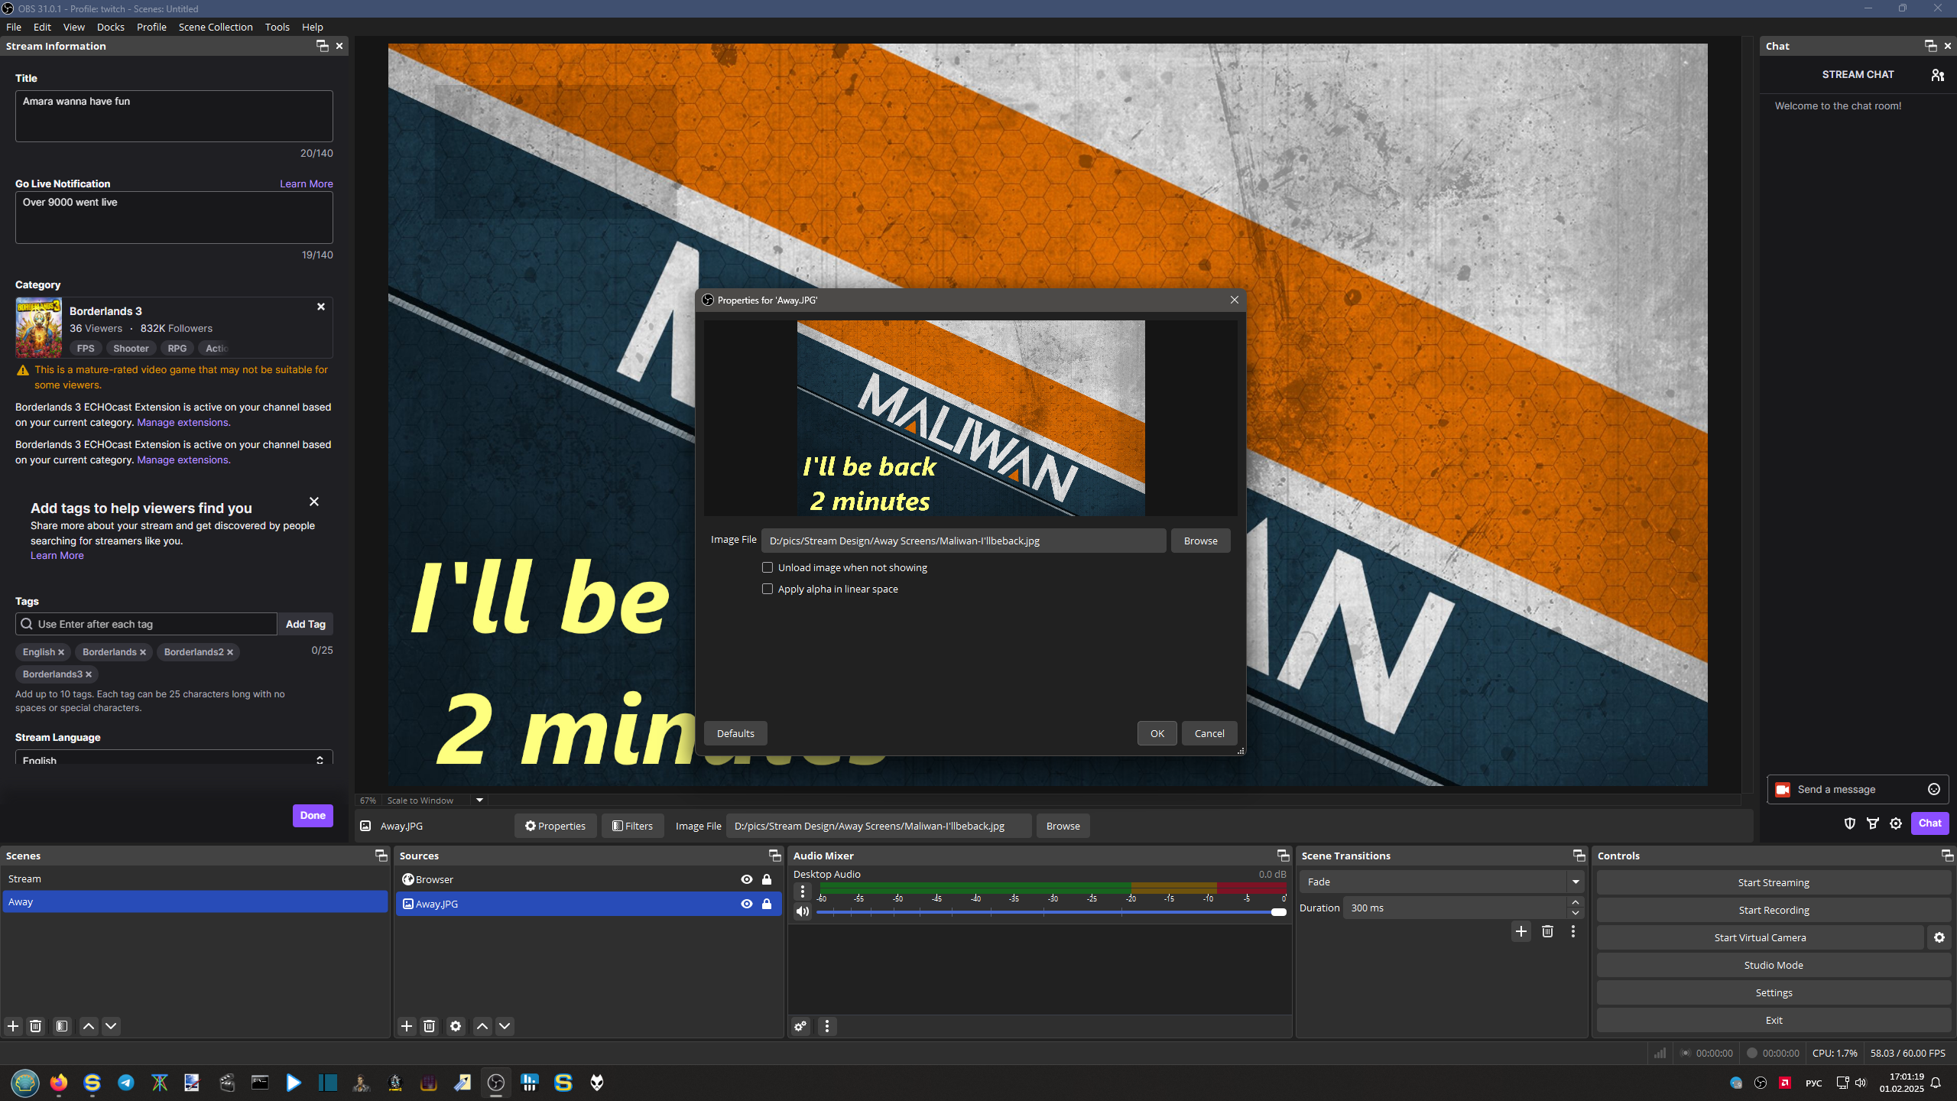Open the File menu

click(x=14, y=27)
